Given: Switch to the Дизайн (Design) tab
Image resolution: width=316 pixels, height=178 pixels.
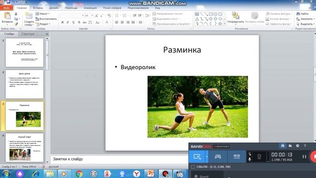Looking at the screenshot, I should (54, 8).
